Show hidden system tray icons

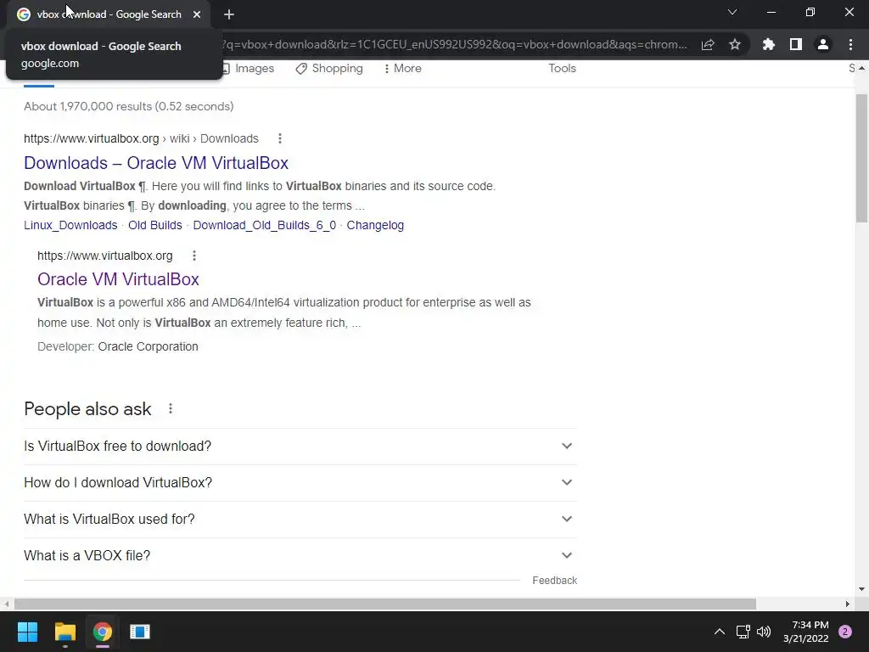(x=720, y=632)
